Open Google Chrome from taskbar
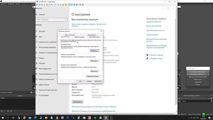This screenshot has width=213, height=120. tap(57, 118)
